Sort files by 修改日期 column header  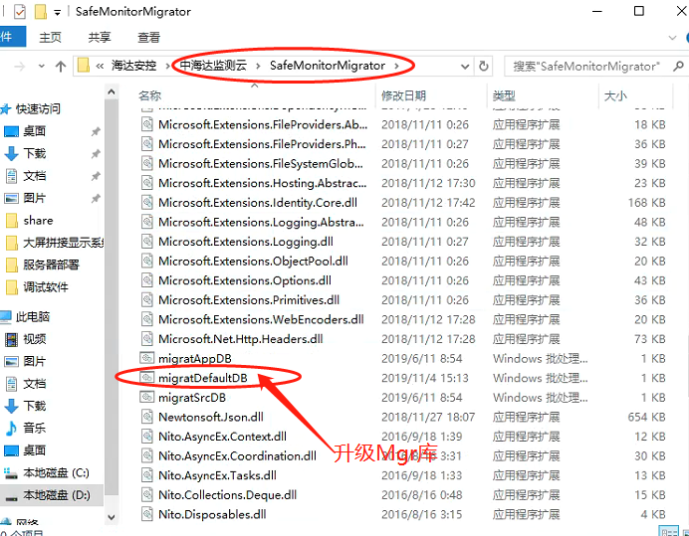point(403,95)
